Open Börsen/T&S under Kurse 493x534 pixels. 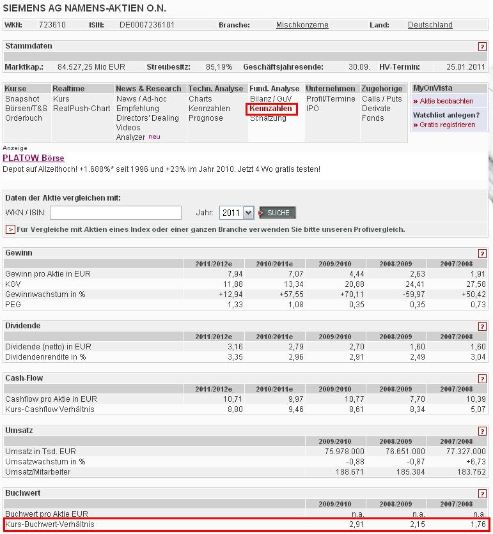26,109
